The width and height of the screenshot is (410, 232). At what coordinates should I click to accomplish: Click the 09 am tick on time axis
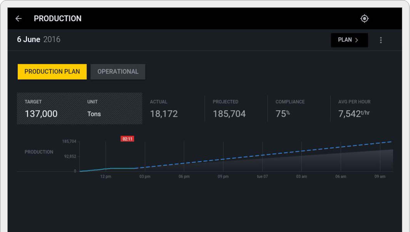pyautogui.click(x=380, y=177)
